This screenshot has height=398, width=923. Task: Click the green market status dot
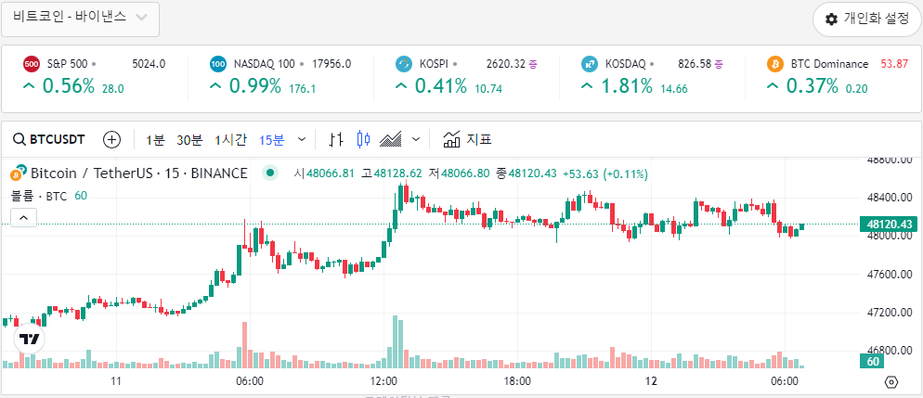click(x=269, y=173)
